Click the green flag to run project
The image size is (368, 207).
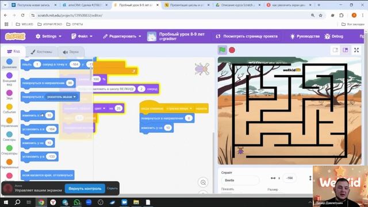[x=223, y=50]
